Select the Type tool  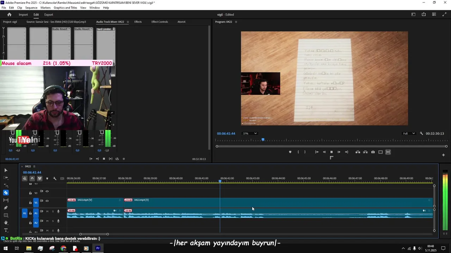6,230
